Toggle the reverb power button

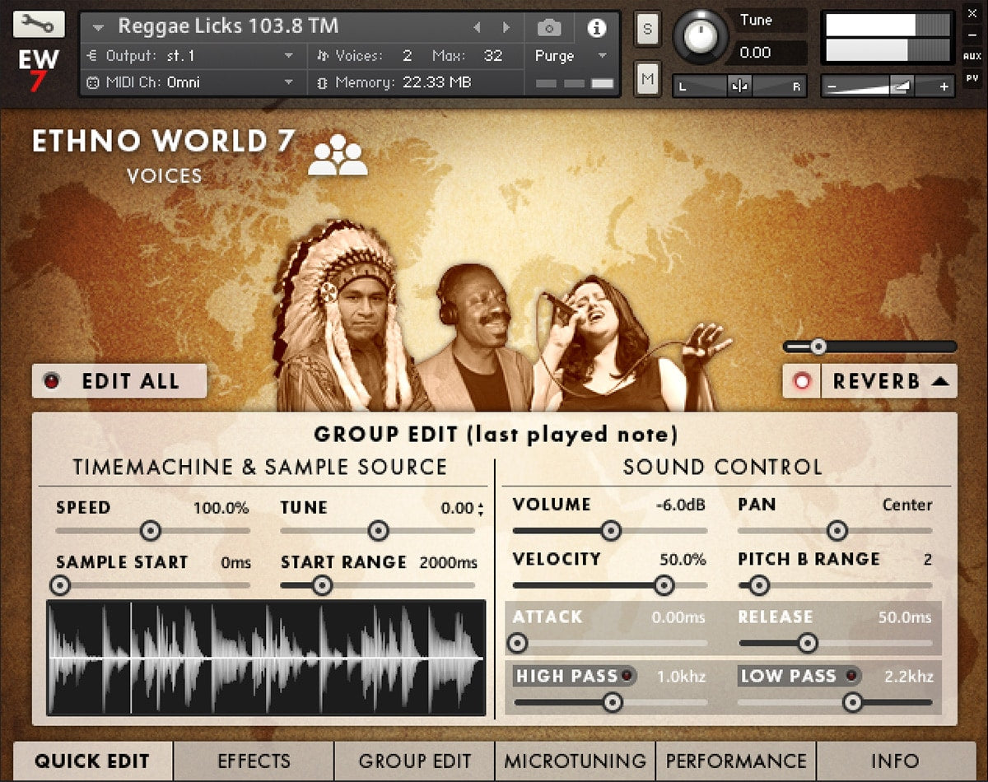point(802,381)
